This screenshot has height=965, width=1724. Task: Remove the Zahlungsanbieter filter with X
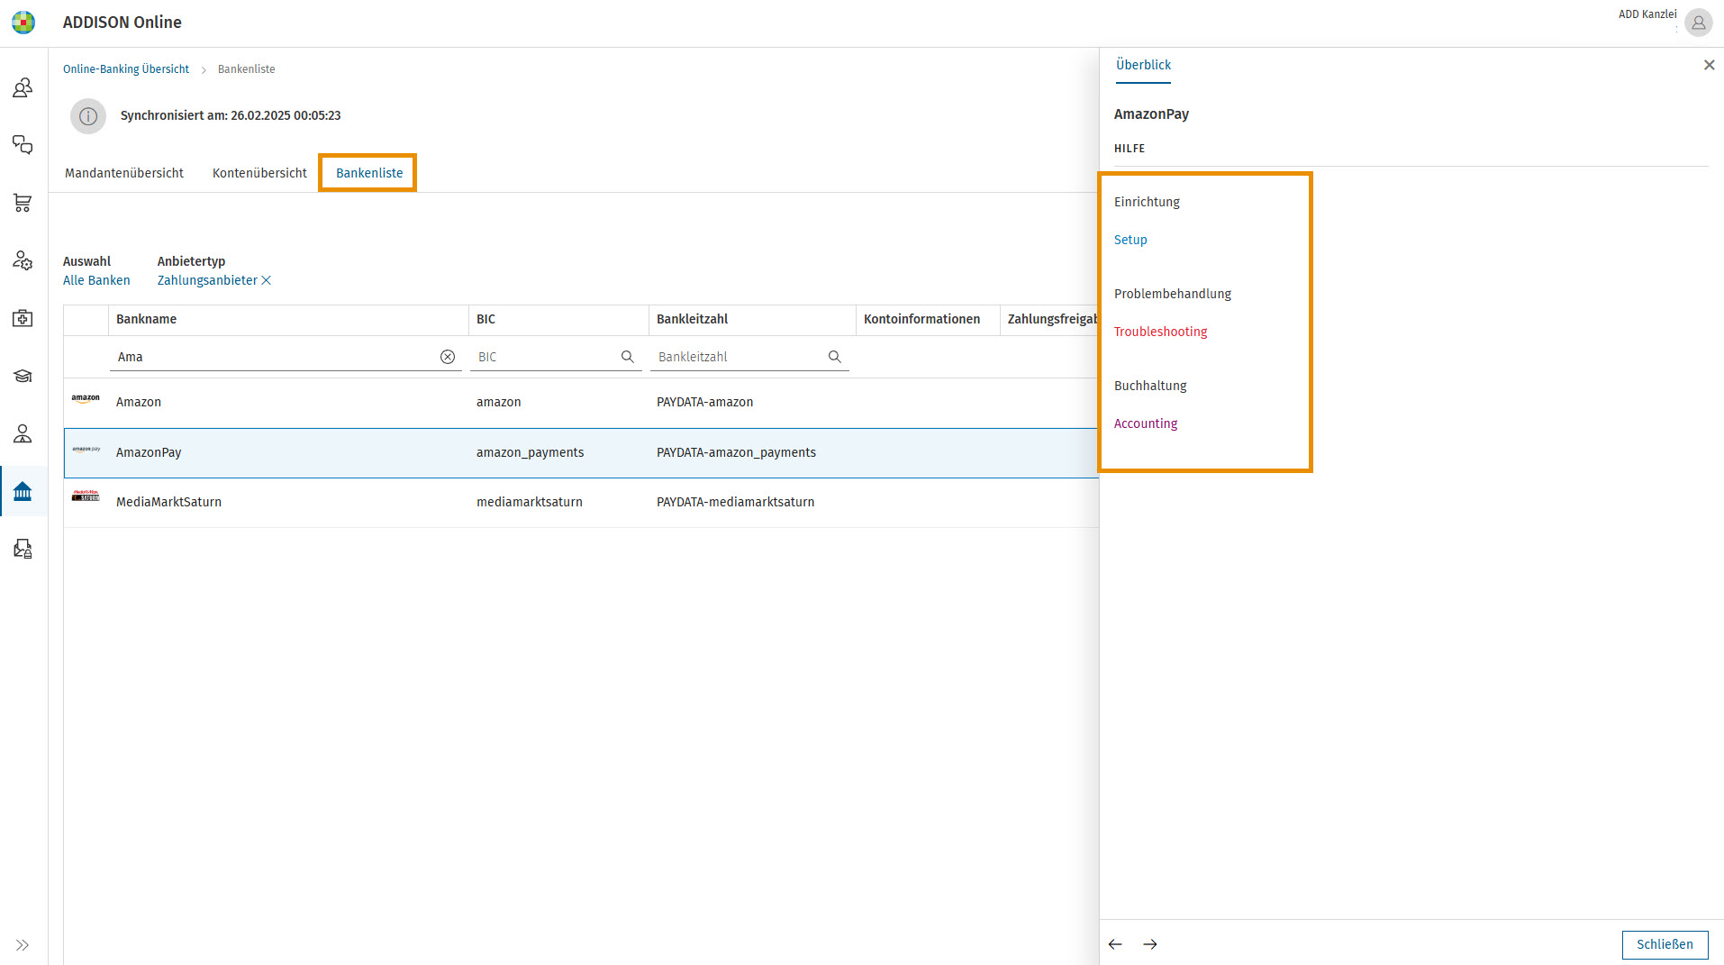267,280
